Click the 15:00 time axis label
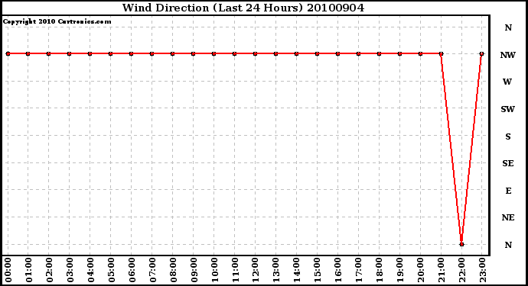 tap(318, 270)
